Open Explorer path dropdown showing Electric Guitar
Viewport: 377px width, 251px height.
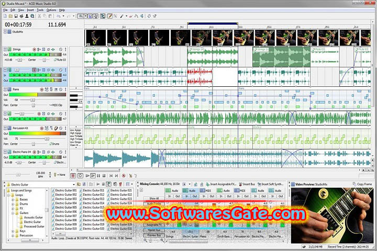[x=74, y=185]
